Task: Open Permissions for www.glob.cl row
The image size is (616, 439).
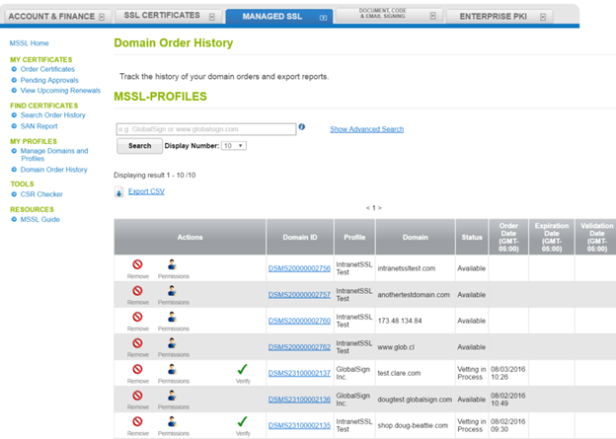Action: 173,344
